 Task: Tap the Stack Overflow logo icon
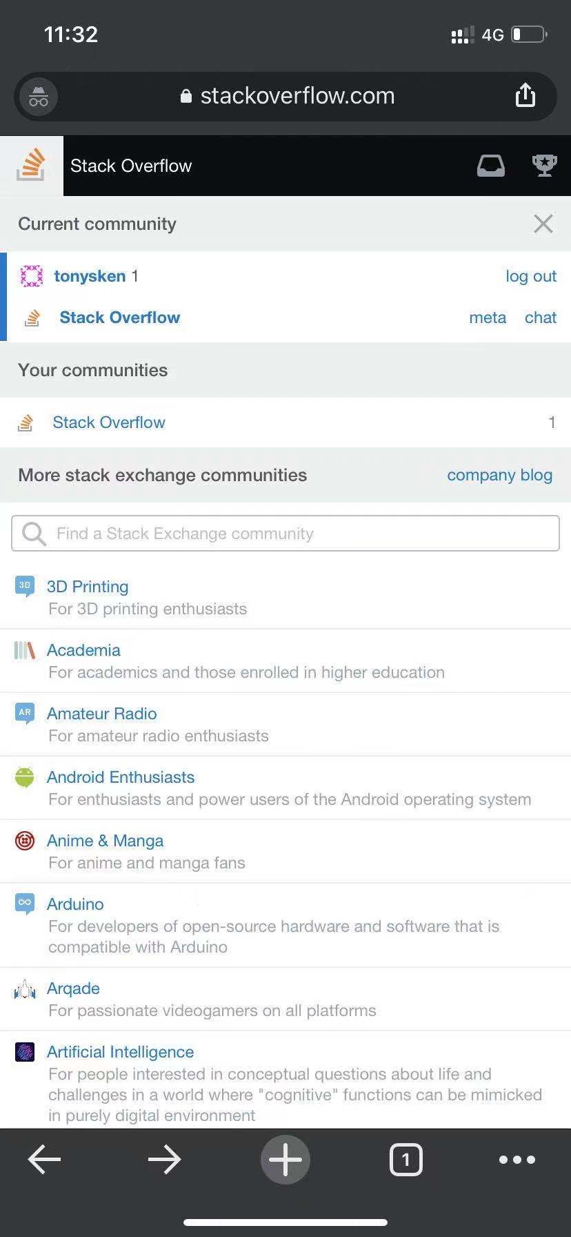[x=32, y=166]
